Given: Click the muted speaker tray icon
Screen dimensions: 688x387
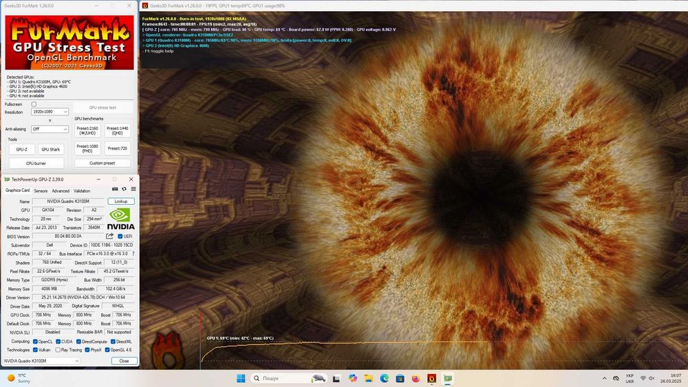Looking at the screenshot, I should coord(652,378).
